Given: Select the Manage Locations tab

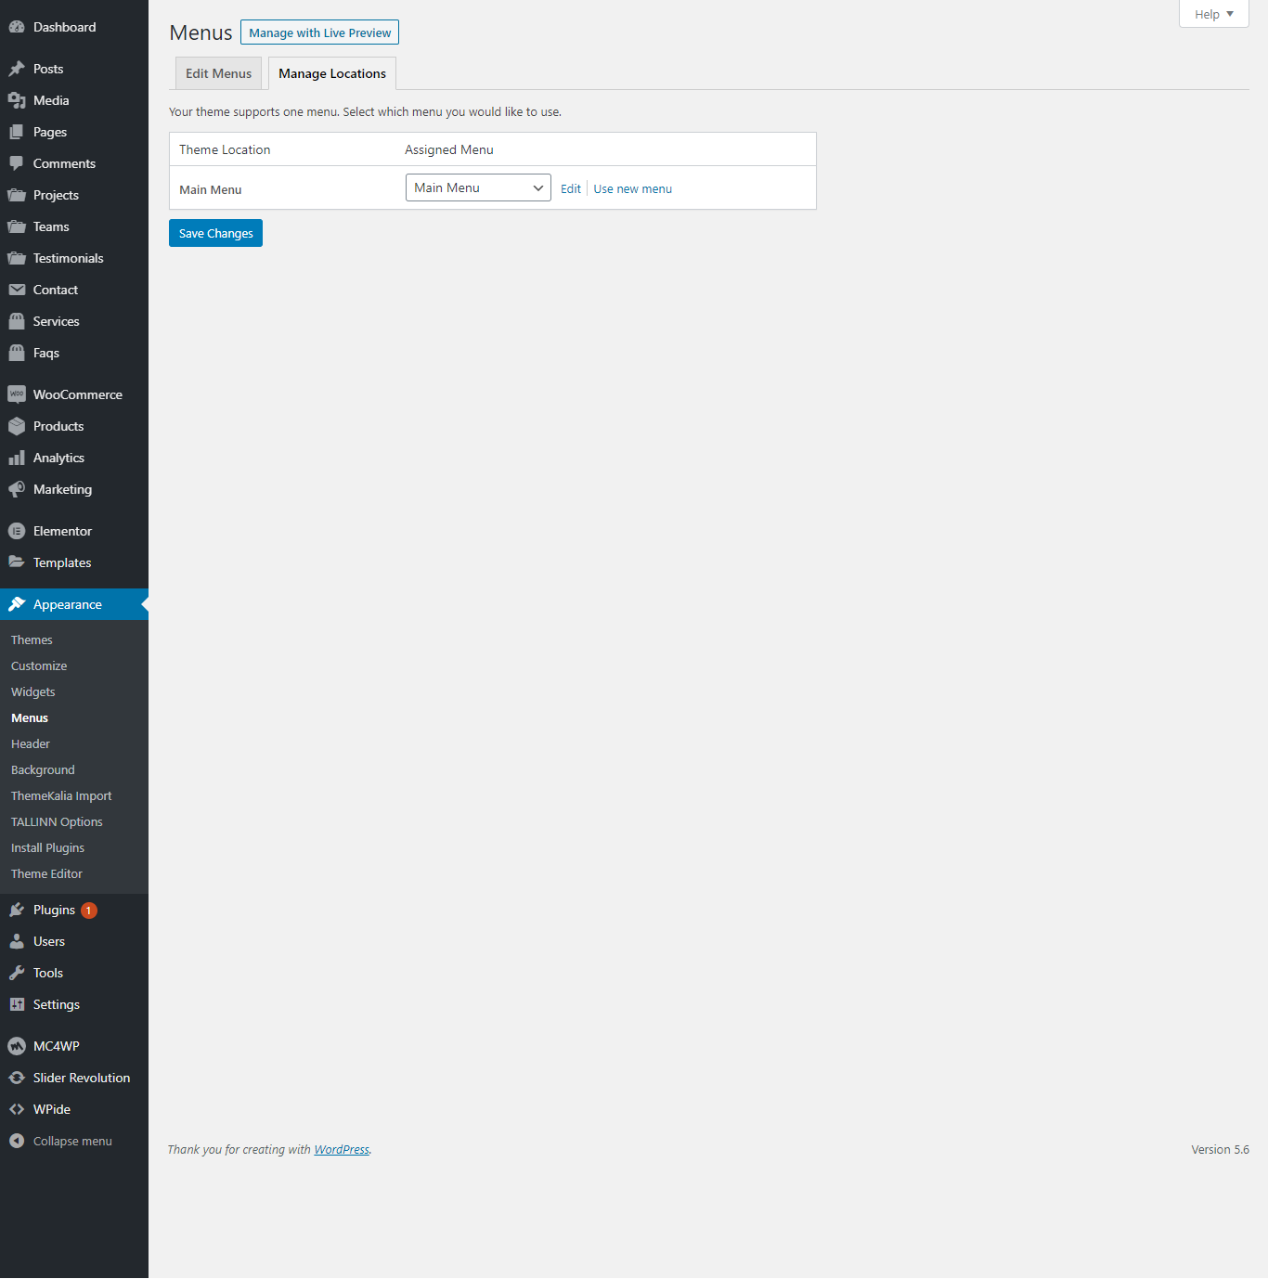Looking at the screenshot, I should pos(332,73).
